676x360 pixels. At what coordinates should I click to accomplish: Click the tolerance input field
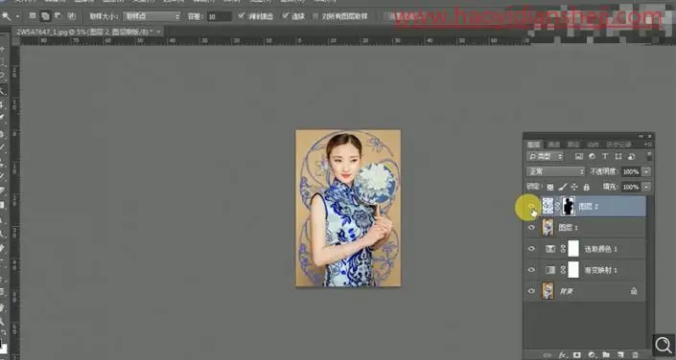(x=219, y=16)
